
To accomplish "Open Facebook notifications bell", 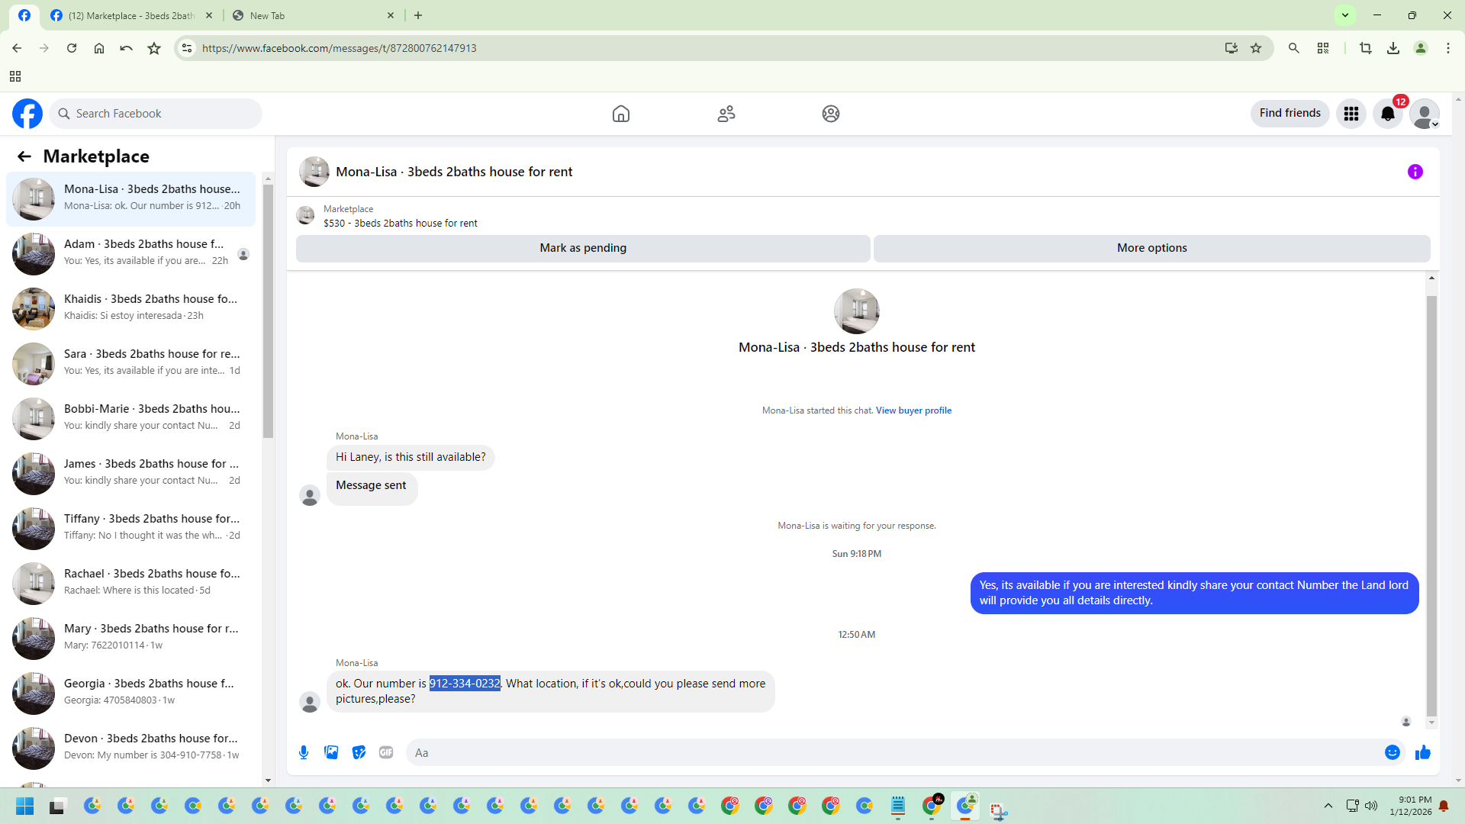I will (1388, 114).
